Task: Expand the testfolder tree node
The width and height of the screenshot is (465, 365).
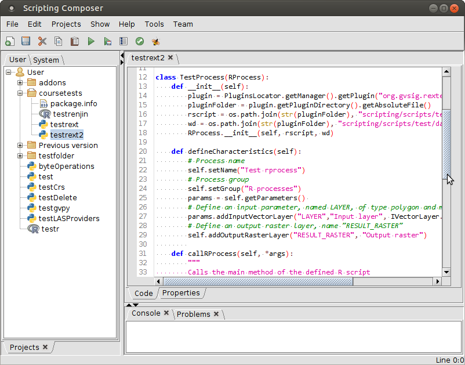Action: click(x=20, y=156)
